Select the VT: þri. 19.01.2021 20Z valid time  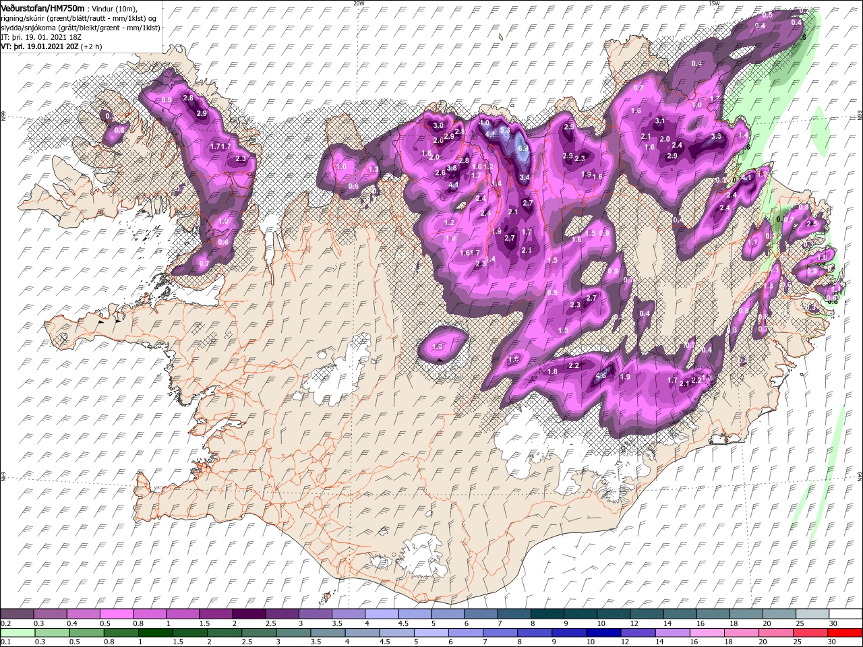[x=40, y=47]
